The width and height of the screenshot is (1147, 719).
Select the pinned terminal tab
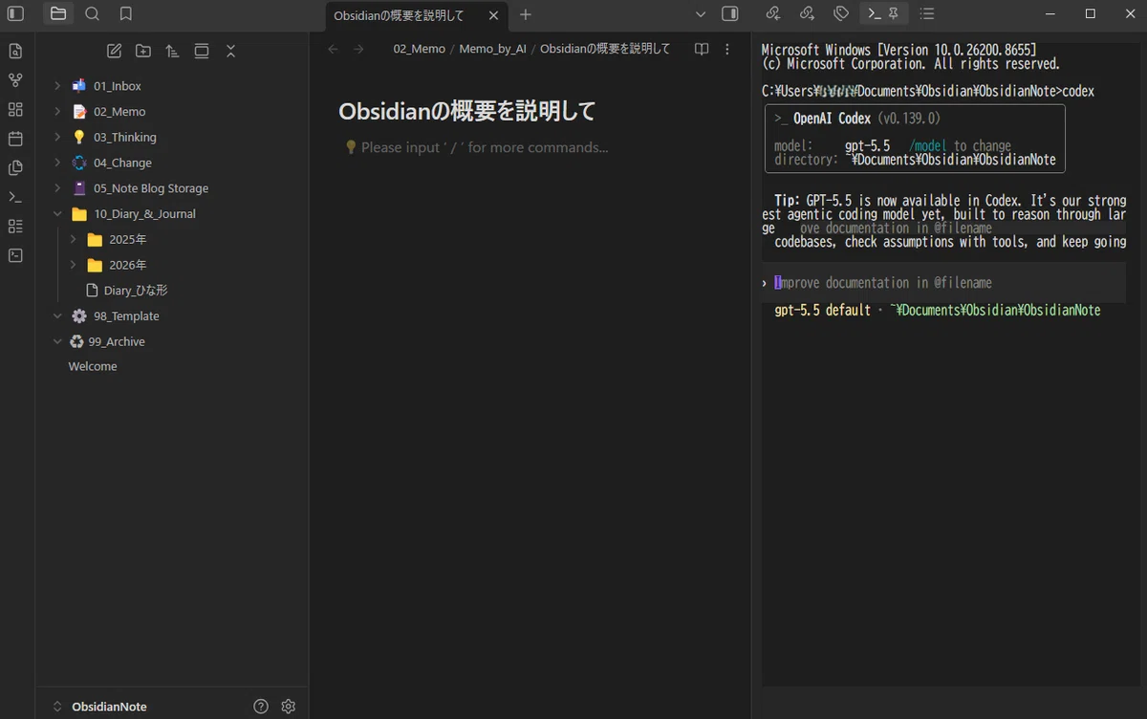pyautogui.click(x=883, y=13)
